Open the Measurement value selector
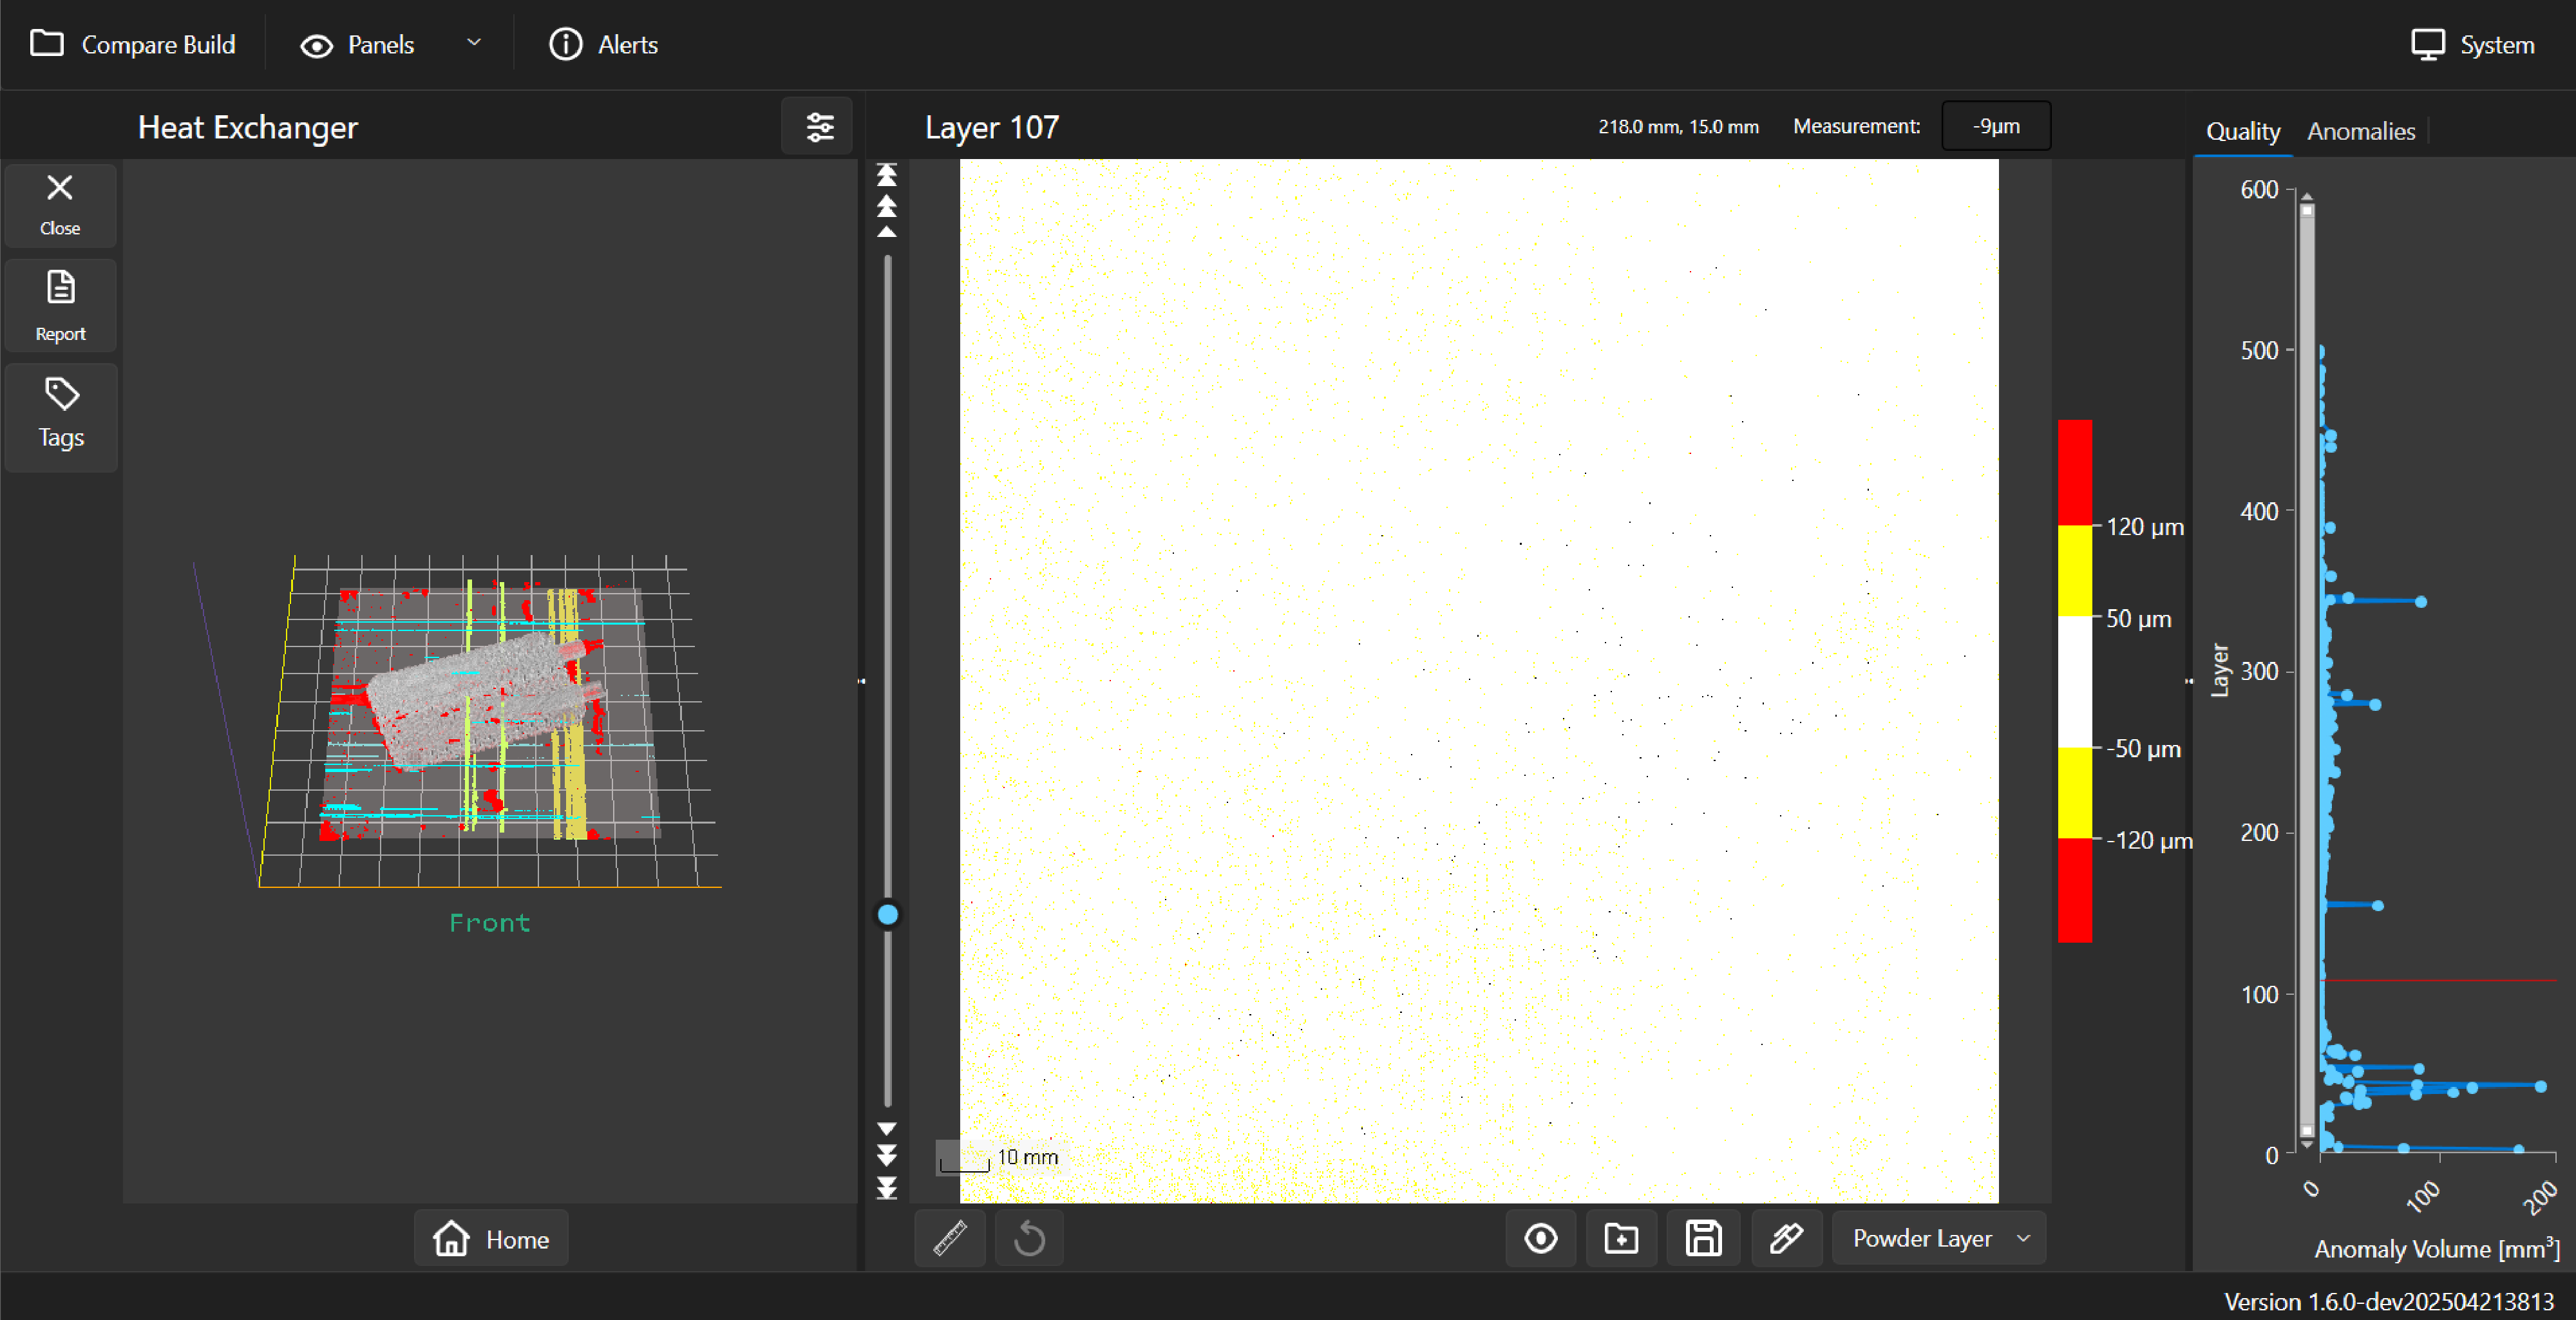2576x1320 pixels. (1995, 126)
